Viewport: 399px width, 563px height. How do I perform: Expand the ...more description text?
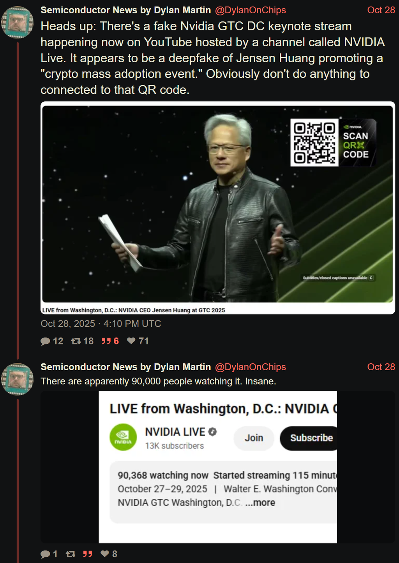pos(260,503)
